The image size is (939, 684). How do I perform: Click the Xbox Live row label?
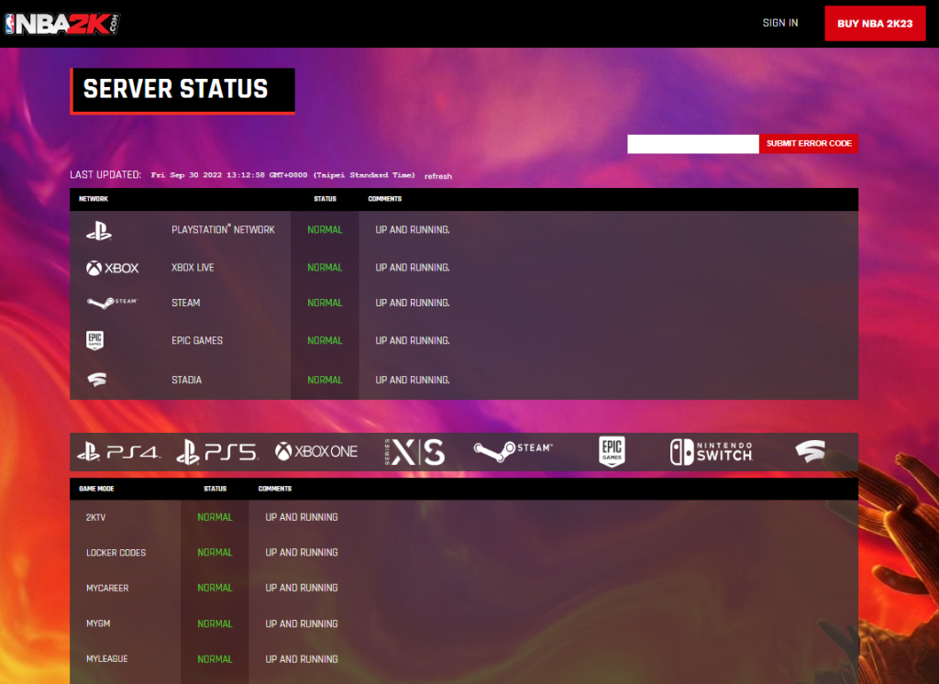click(193, 268)
